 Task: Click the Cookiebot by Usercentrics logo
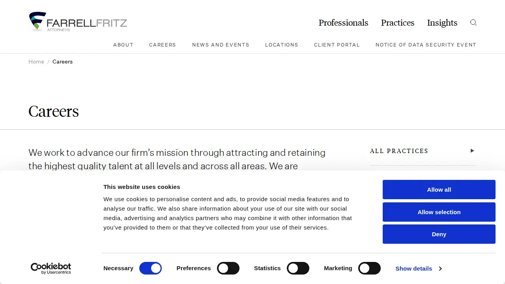(x=51, y=269)
